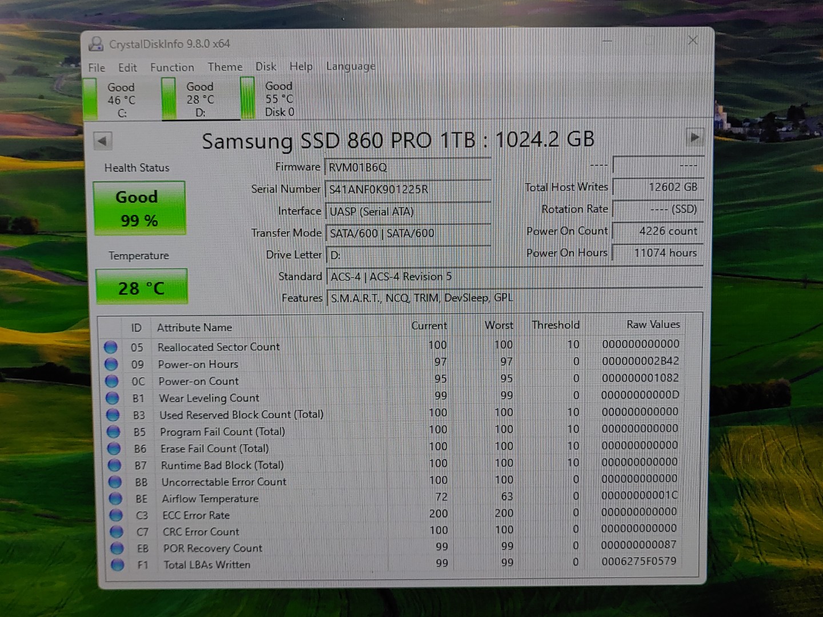The height and width of the screenshot is (617, 823).
Task: Click the Samsung SSD 860 PRO 1TB title
Action: (x=398, y=140)
